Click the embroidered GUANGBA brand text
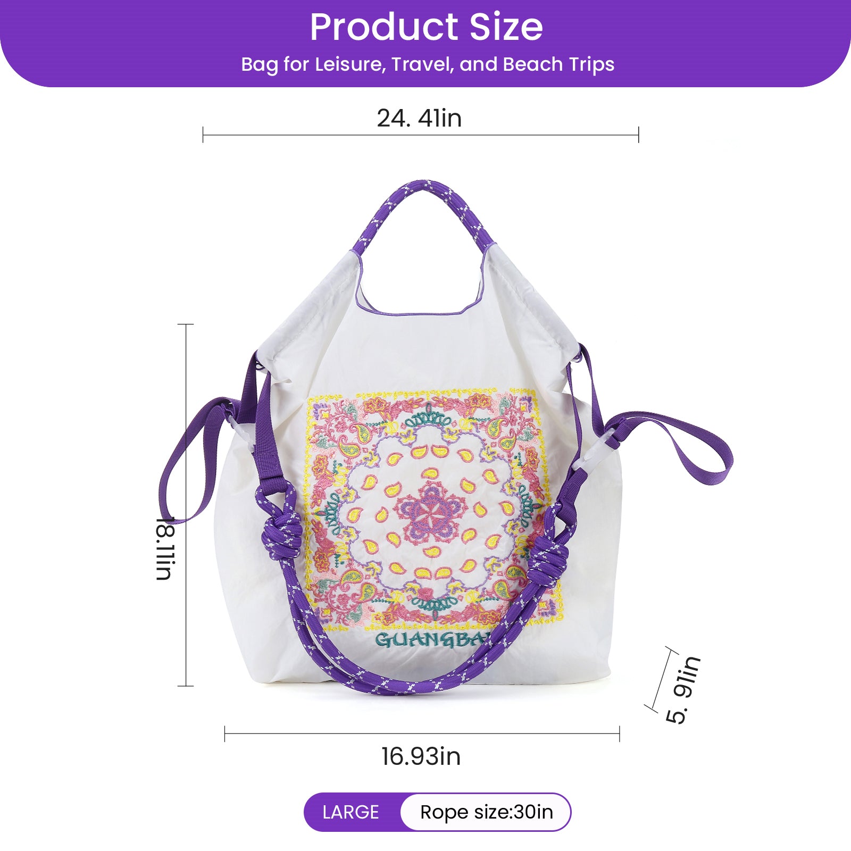 tap(433, 640)
